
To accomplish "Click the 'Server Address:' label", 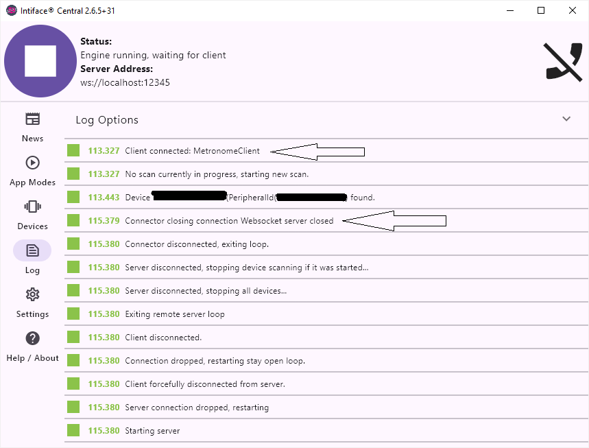I will tap(117, 69).
